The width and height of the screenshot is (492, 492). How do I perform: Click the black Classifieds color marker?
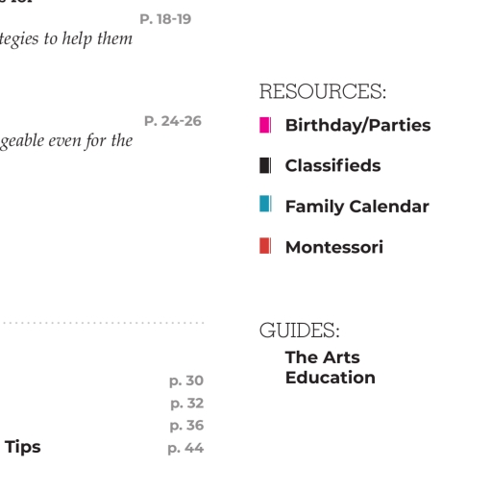pyautogui.click(x=265, y=165)
